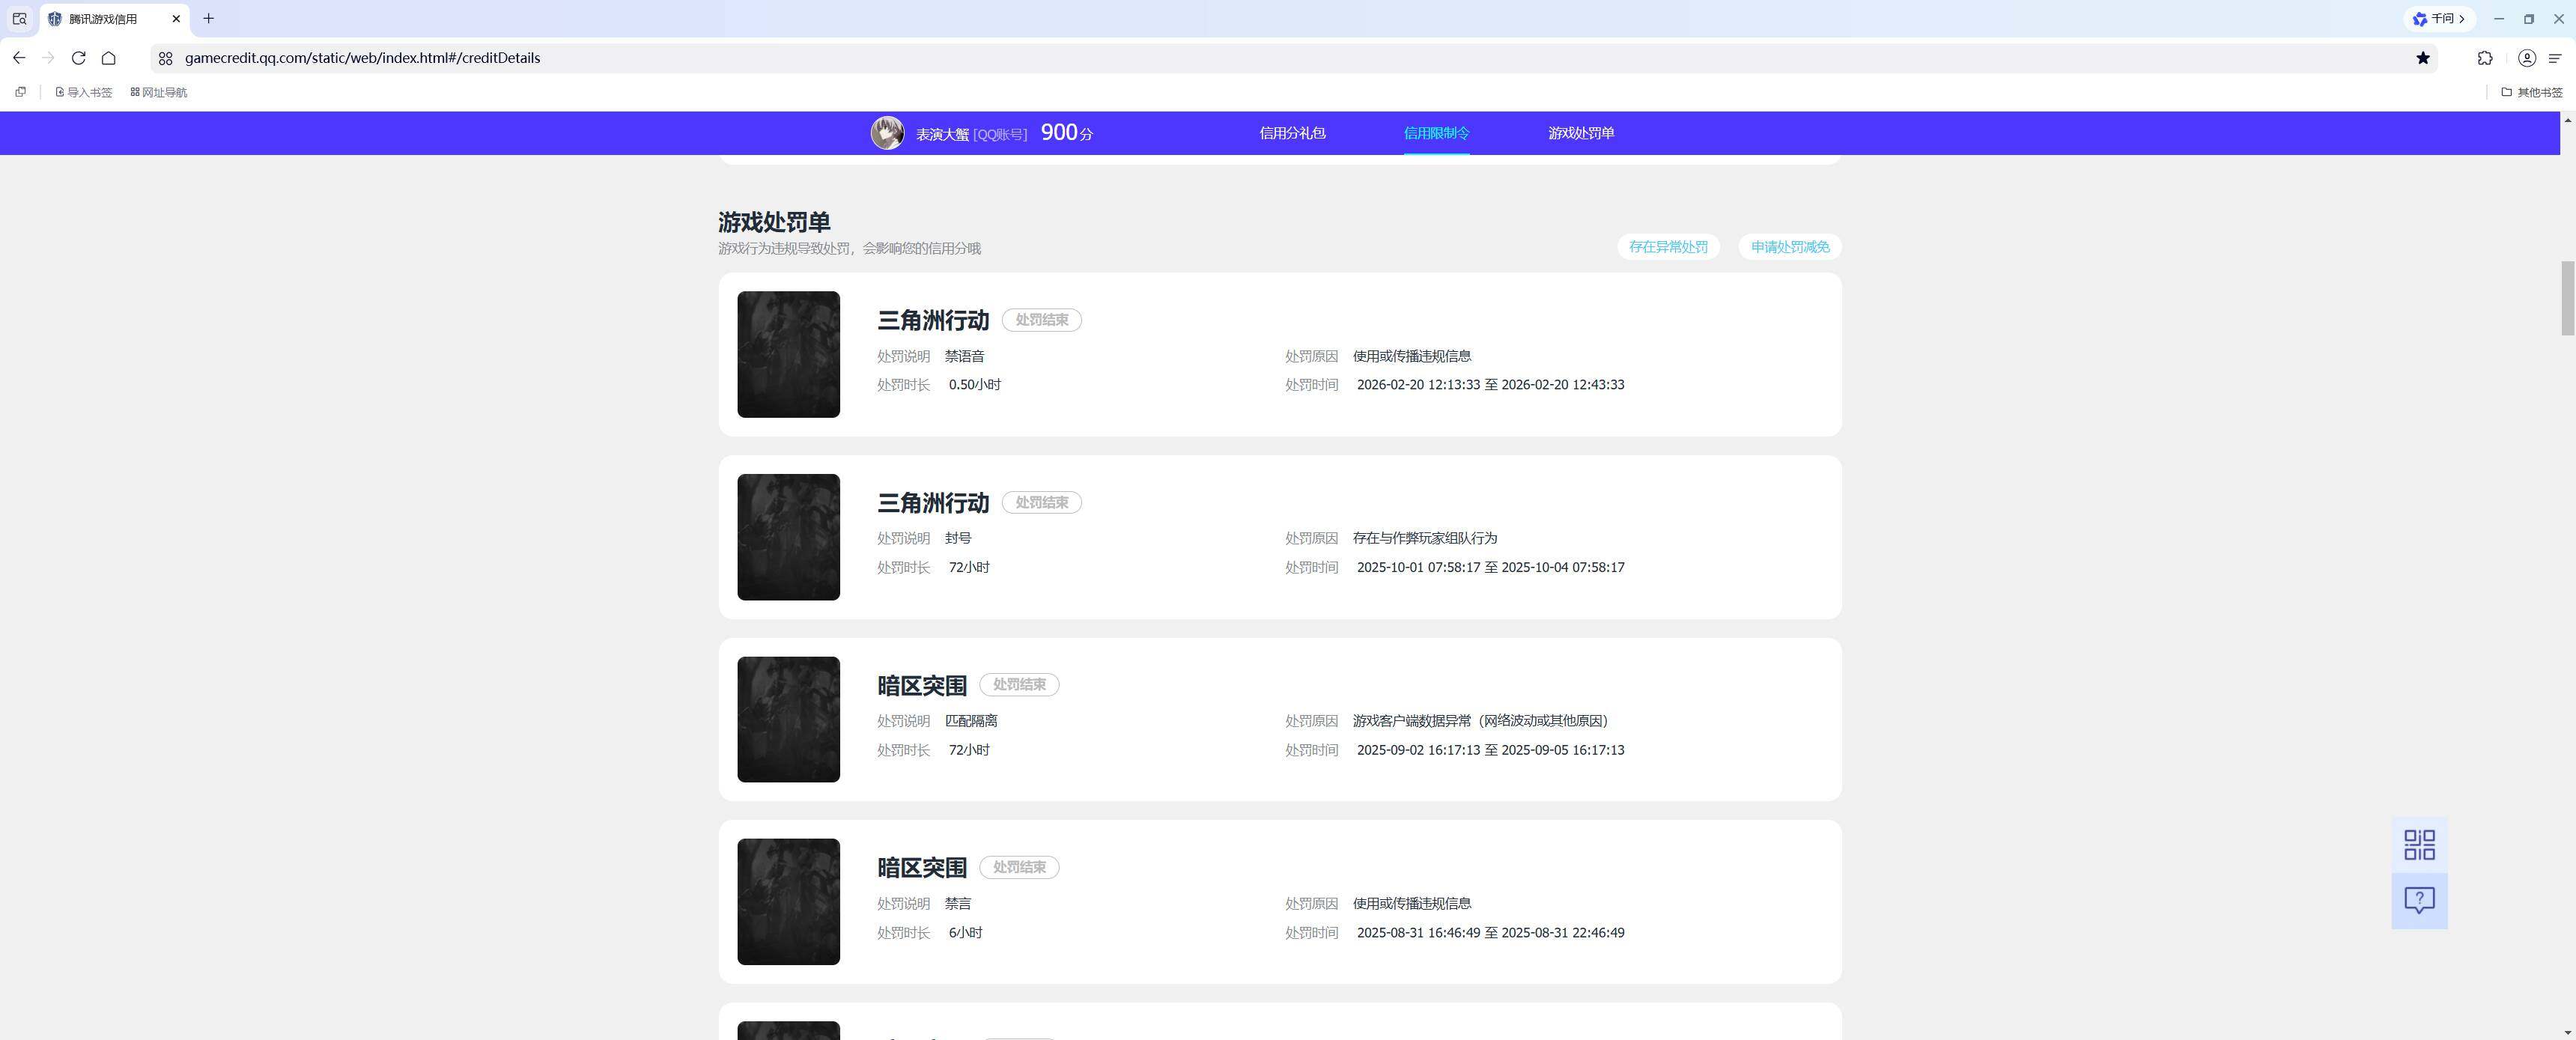Minimize the browser window
This screenshot has height=1040, width=2576.
pos(2499,19)
